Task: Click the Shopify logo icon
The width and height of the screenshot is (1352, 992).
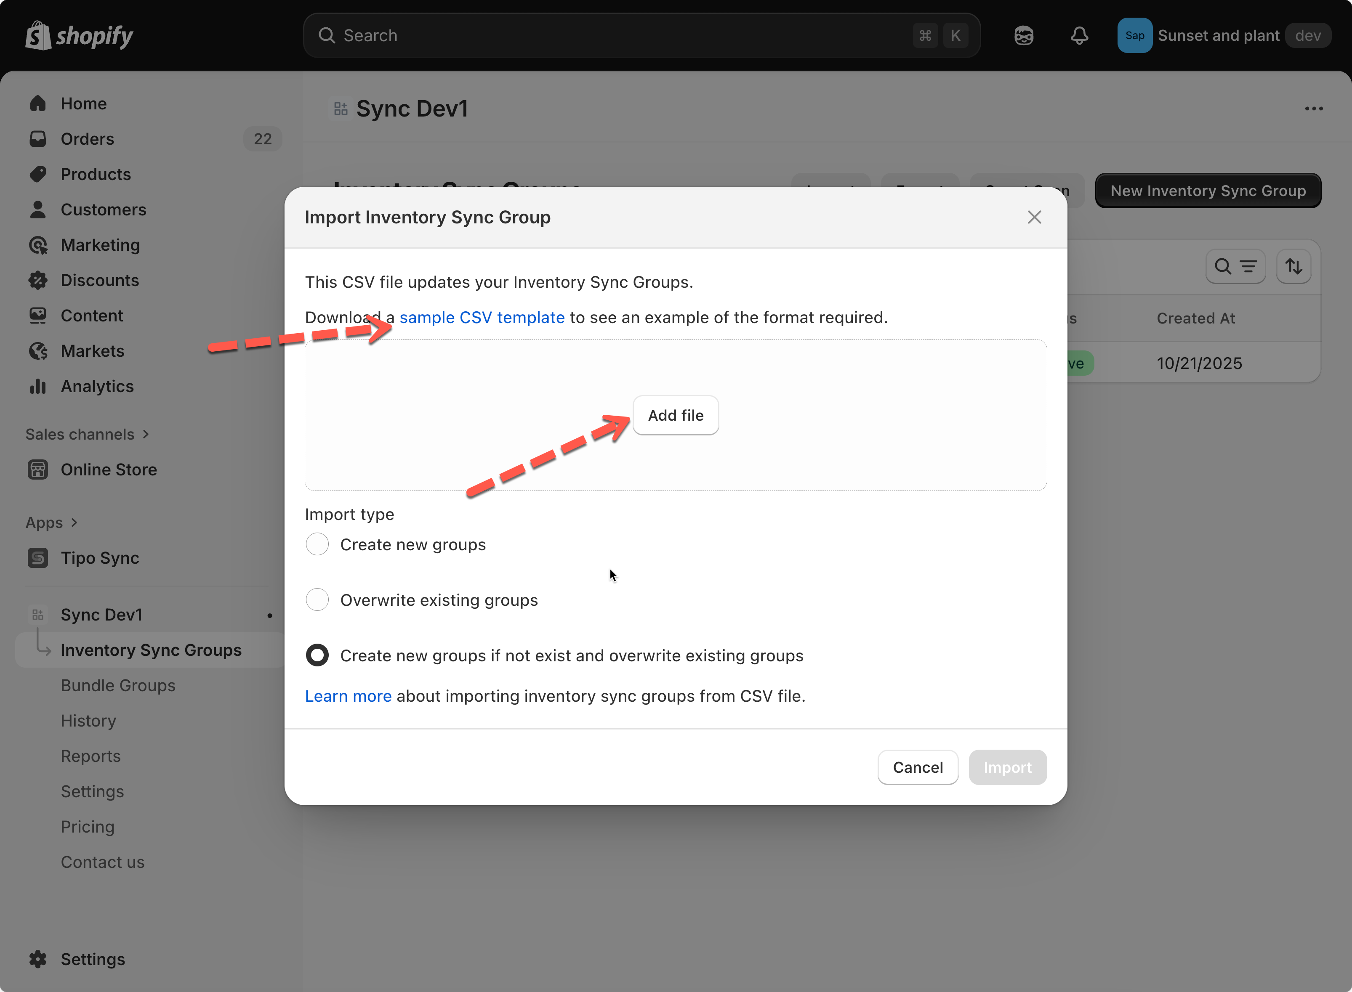Action: 38,35
